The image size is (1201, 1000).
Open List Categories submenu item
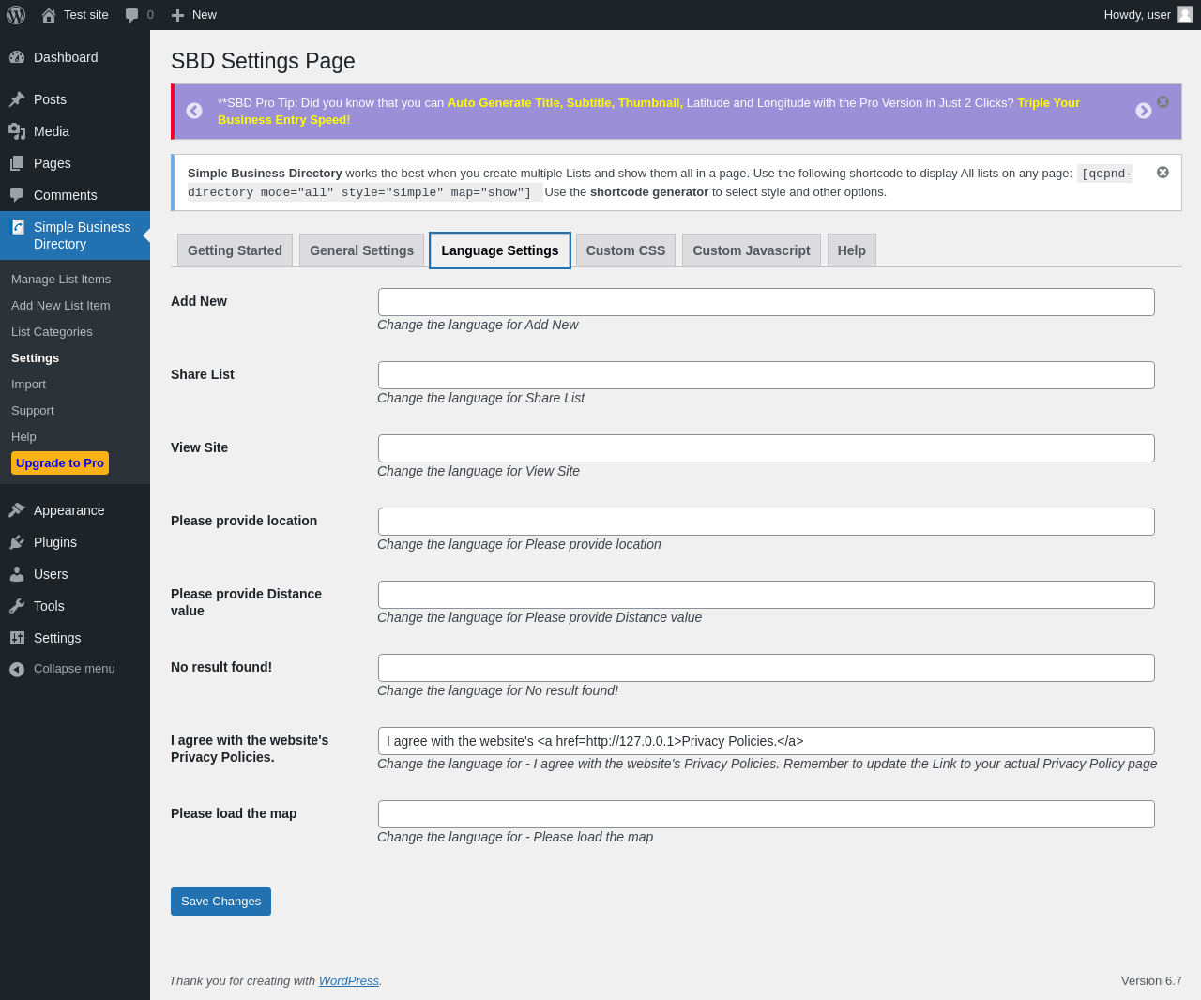click(52, 332)
